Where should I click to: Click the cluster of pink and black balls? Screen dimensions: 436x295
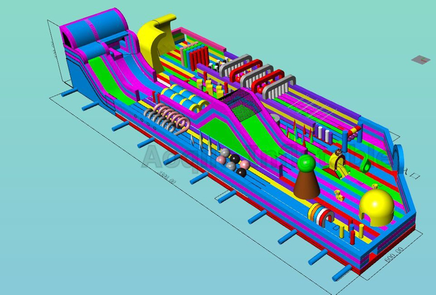click(x=232, y=161)
